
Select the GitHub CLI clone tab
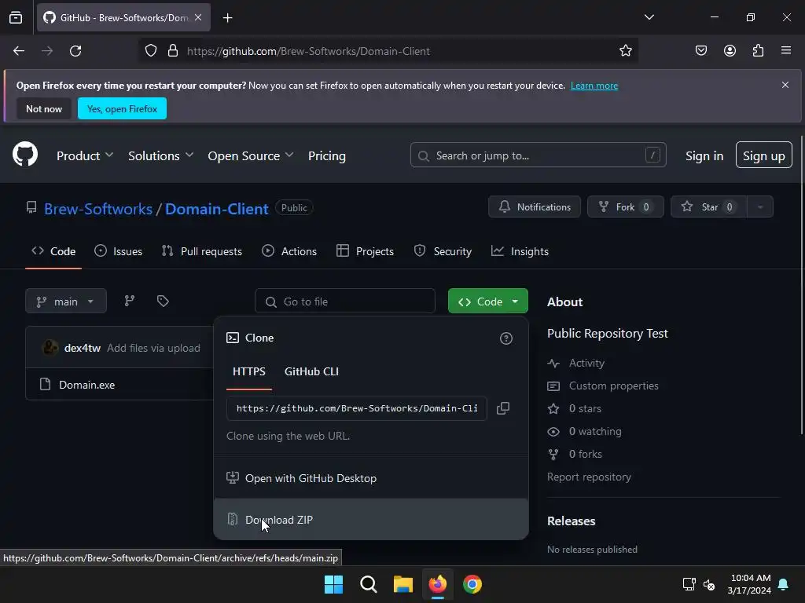(311, 371)
